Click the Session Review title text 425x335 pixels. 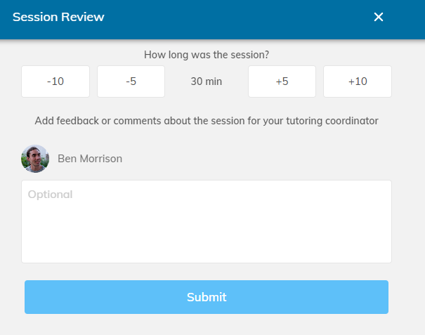(x=58, y=17)
